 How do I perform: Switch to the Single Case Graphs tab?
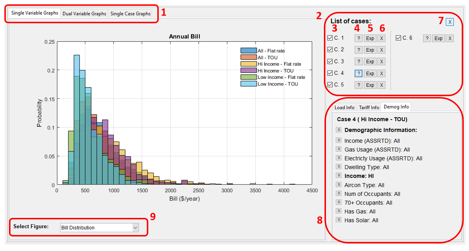coord(130,14)
